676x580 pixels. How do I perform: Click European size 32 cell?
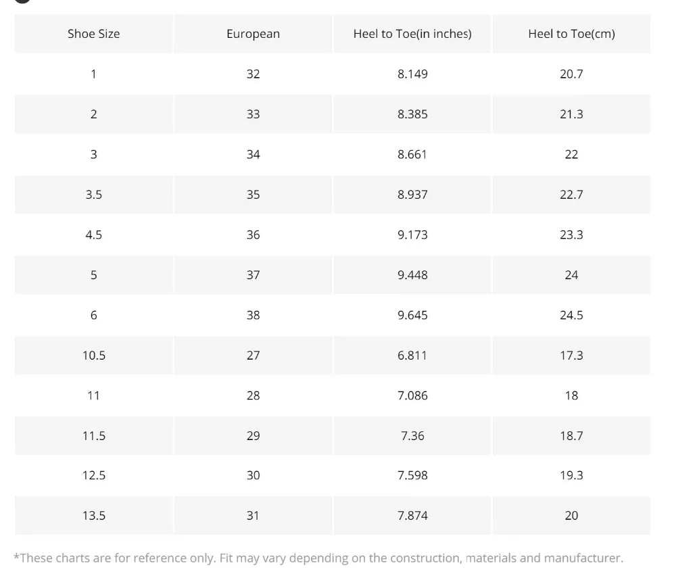pyautogui.click(x=253, y=74)
